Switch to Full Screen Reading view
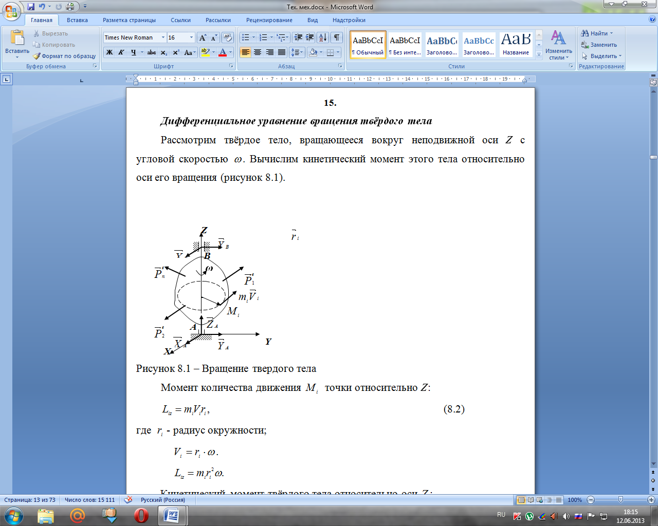This screenshot has height=526, width=658. coord(531,500)
